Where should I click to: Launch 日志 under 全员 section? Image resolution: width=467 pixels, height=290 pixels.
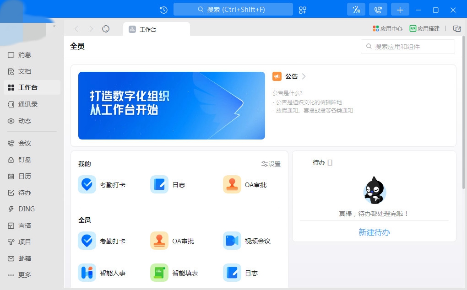(x=241, y=273)
